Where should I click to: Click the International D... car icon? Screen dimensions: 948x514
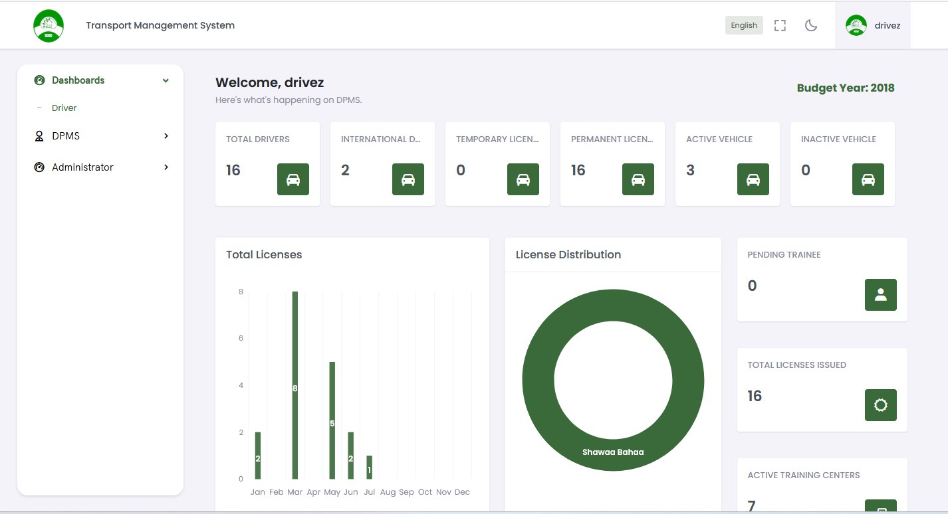point(408,179)
